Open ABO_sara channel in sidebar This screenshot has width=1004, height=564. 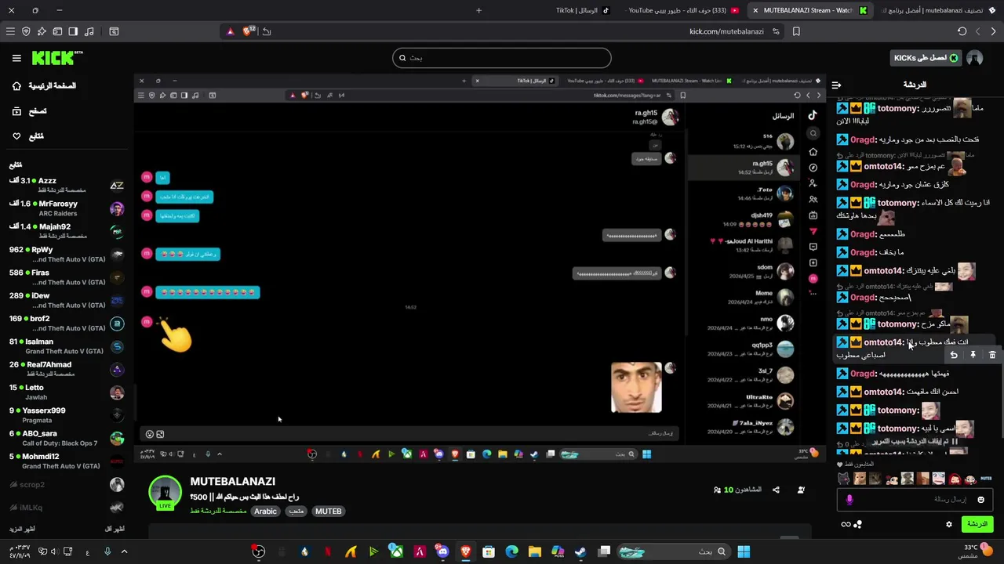tap(67, 438)
